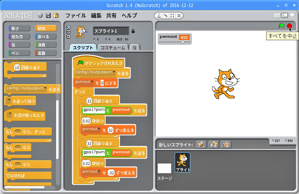Select the duplicate stamp tool
299x194 pixels.
(x=159, y=16)
